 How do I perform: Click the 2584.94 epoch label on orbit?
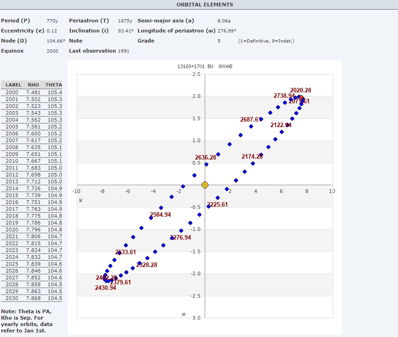coord(160,214)
